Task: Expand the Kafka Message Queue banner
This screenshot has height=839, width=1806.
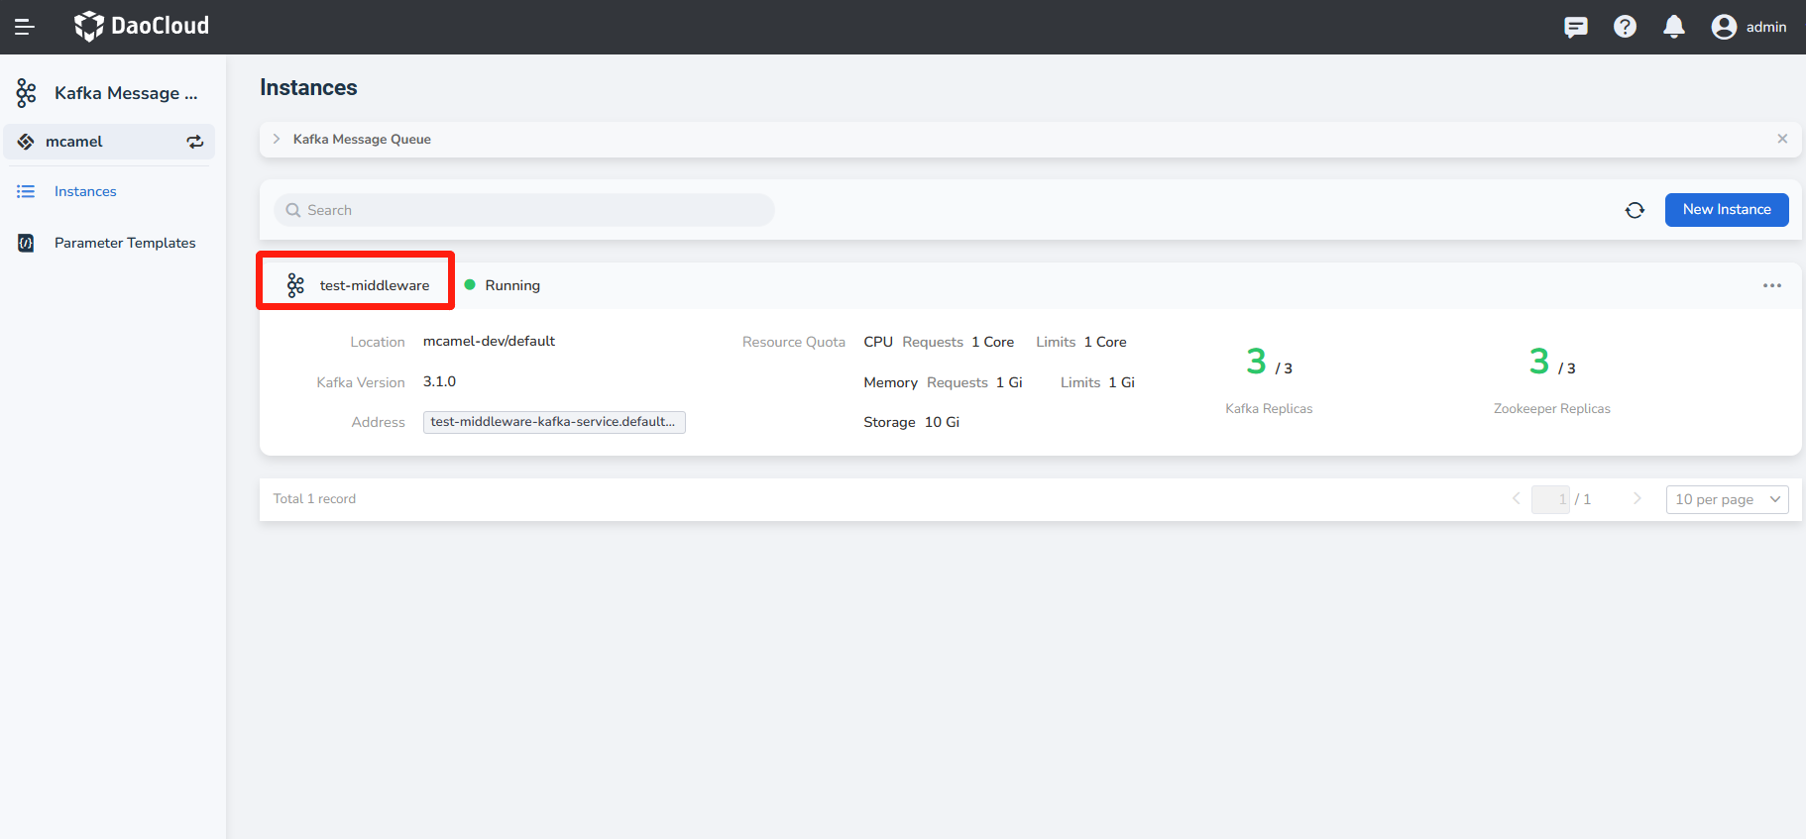Action: 277,140
